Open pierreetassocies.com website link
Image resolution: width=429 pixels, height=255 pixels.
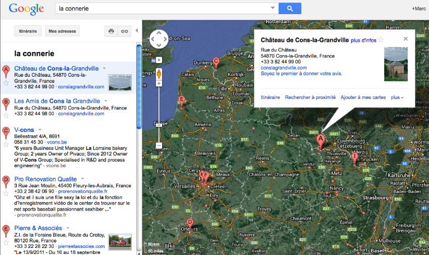(81, 246)
